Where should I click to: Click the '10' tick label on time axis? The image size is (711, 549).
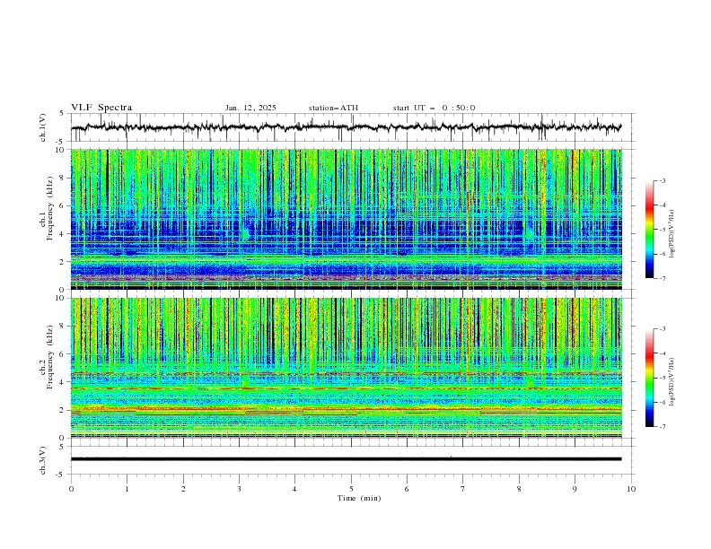pyautogui.click(x=631, y=489)
